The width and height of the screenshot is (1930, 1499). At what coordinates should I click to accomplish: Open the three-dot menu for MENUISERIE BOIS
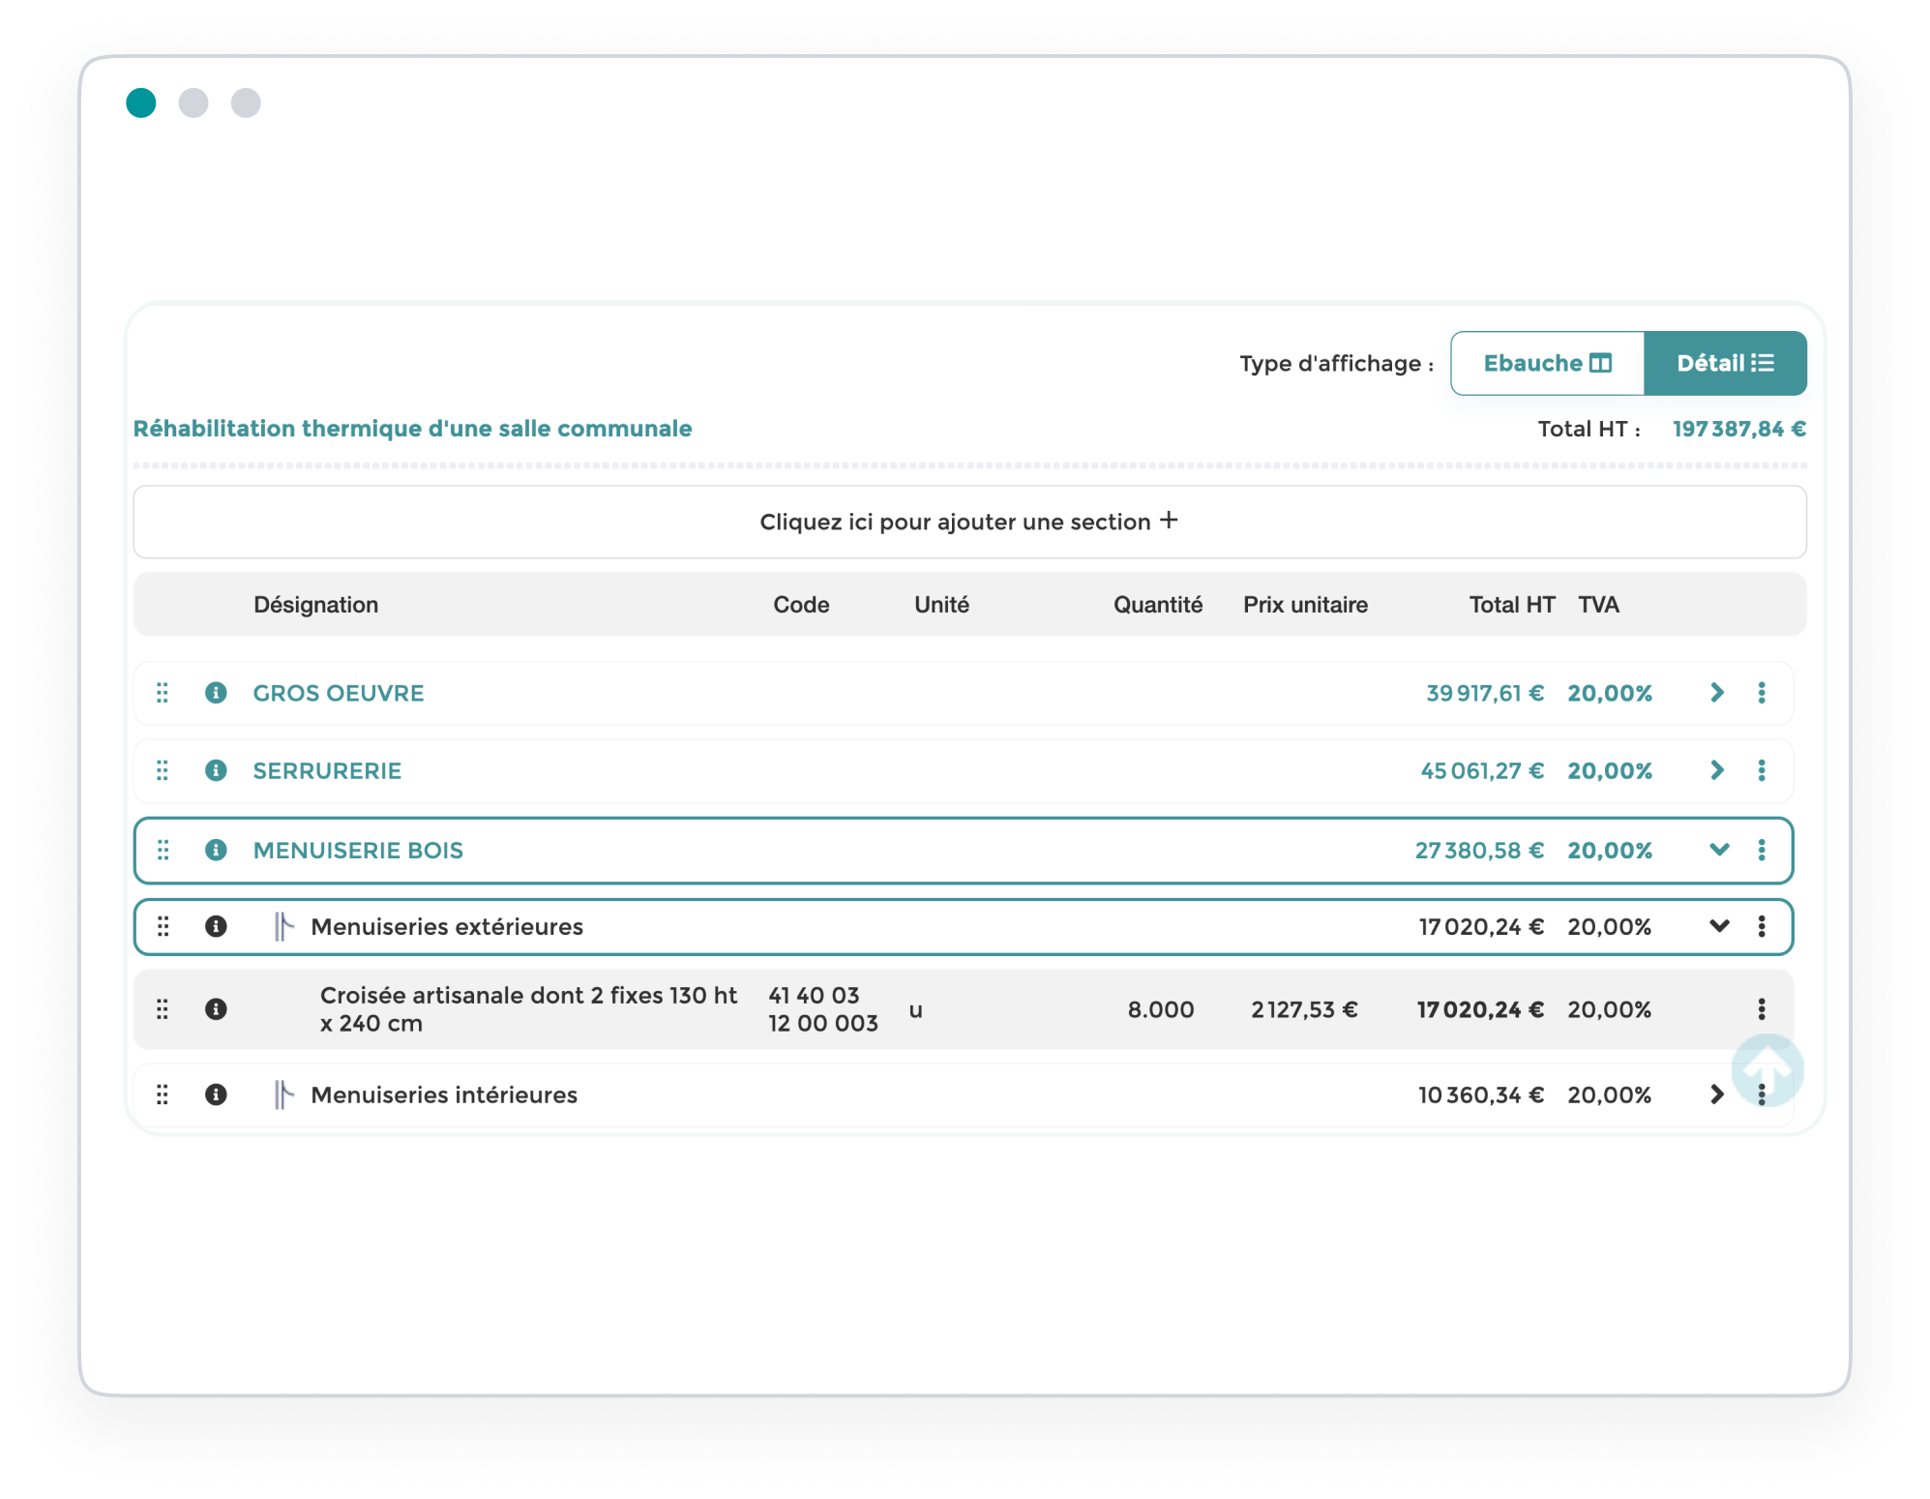1762,850
